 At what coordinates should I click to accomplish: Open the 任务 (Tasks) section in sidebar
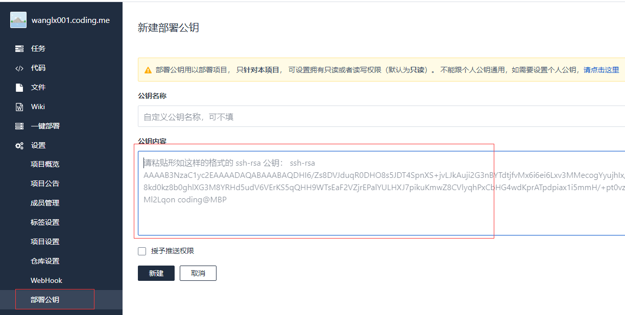[x=36, y=48]
